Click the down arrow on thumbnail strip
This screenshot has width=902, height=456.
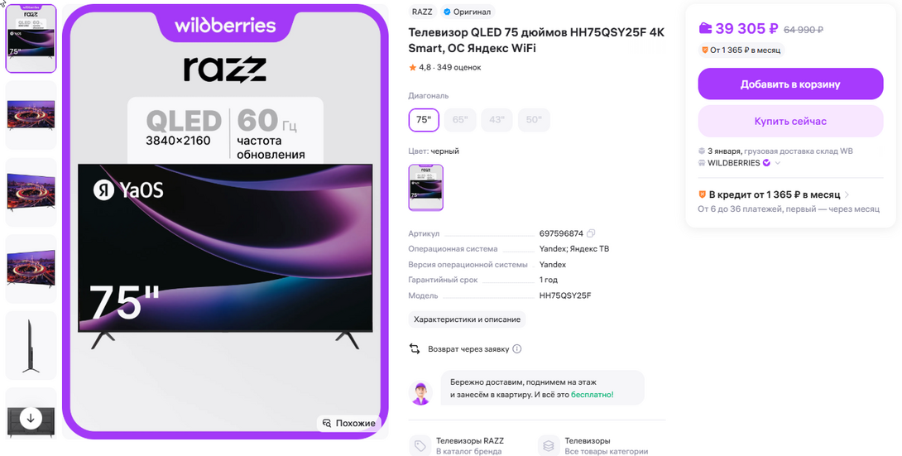click(x=31, y=419)
